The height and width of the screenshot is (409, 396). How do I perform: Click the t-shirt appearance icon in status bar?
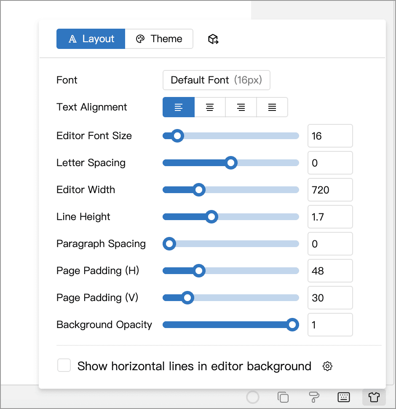(x=374, y=397)
